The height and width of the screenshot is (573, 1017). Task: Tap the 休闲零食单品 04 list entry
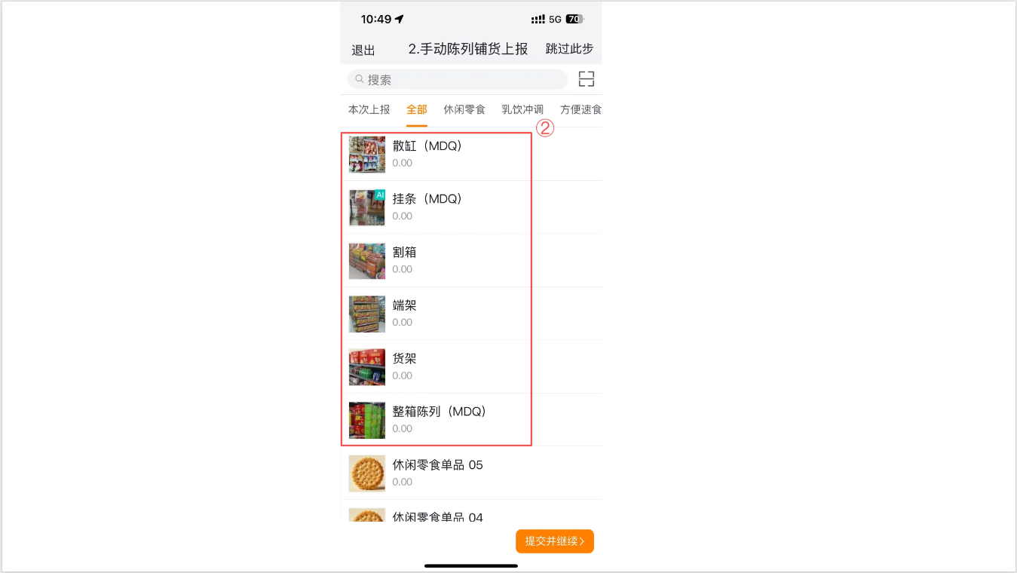[437, 516]
